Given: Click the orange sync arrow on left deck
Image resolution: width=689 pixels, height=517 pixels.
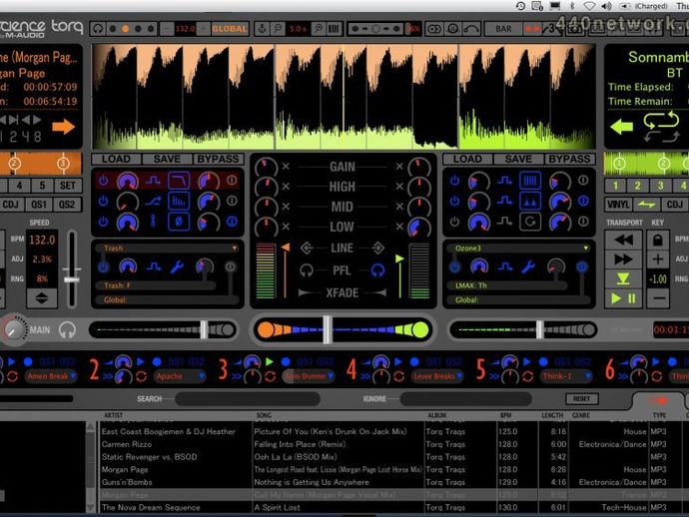Looking at the screenshot, I should click(x=64, y=127).
